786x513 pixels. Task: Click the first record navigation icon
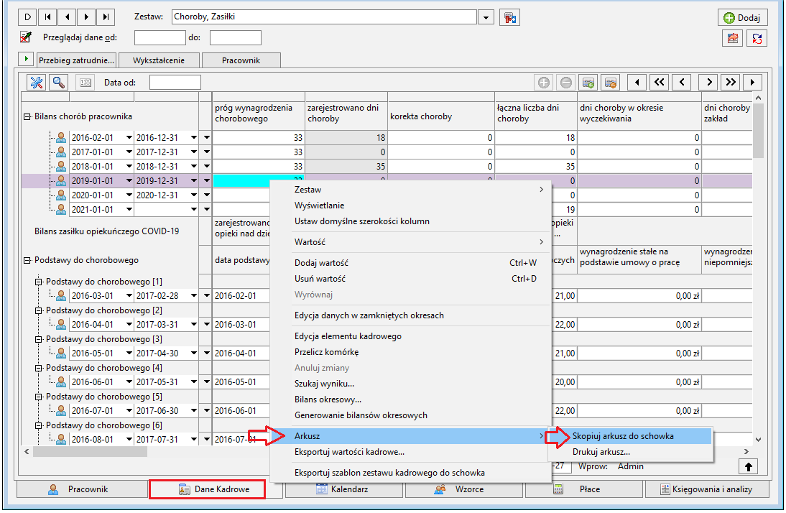[47, 17]
